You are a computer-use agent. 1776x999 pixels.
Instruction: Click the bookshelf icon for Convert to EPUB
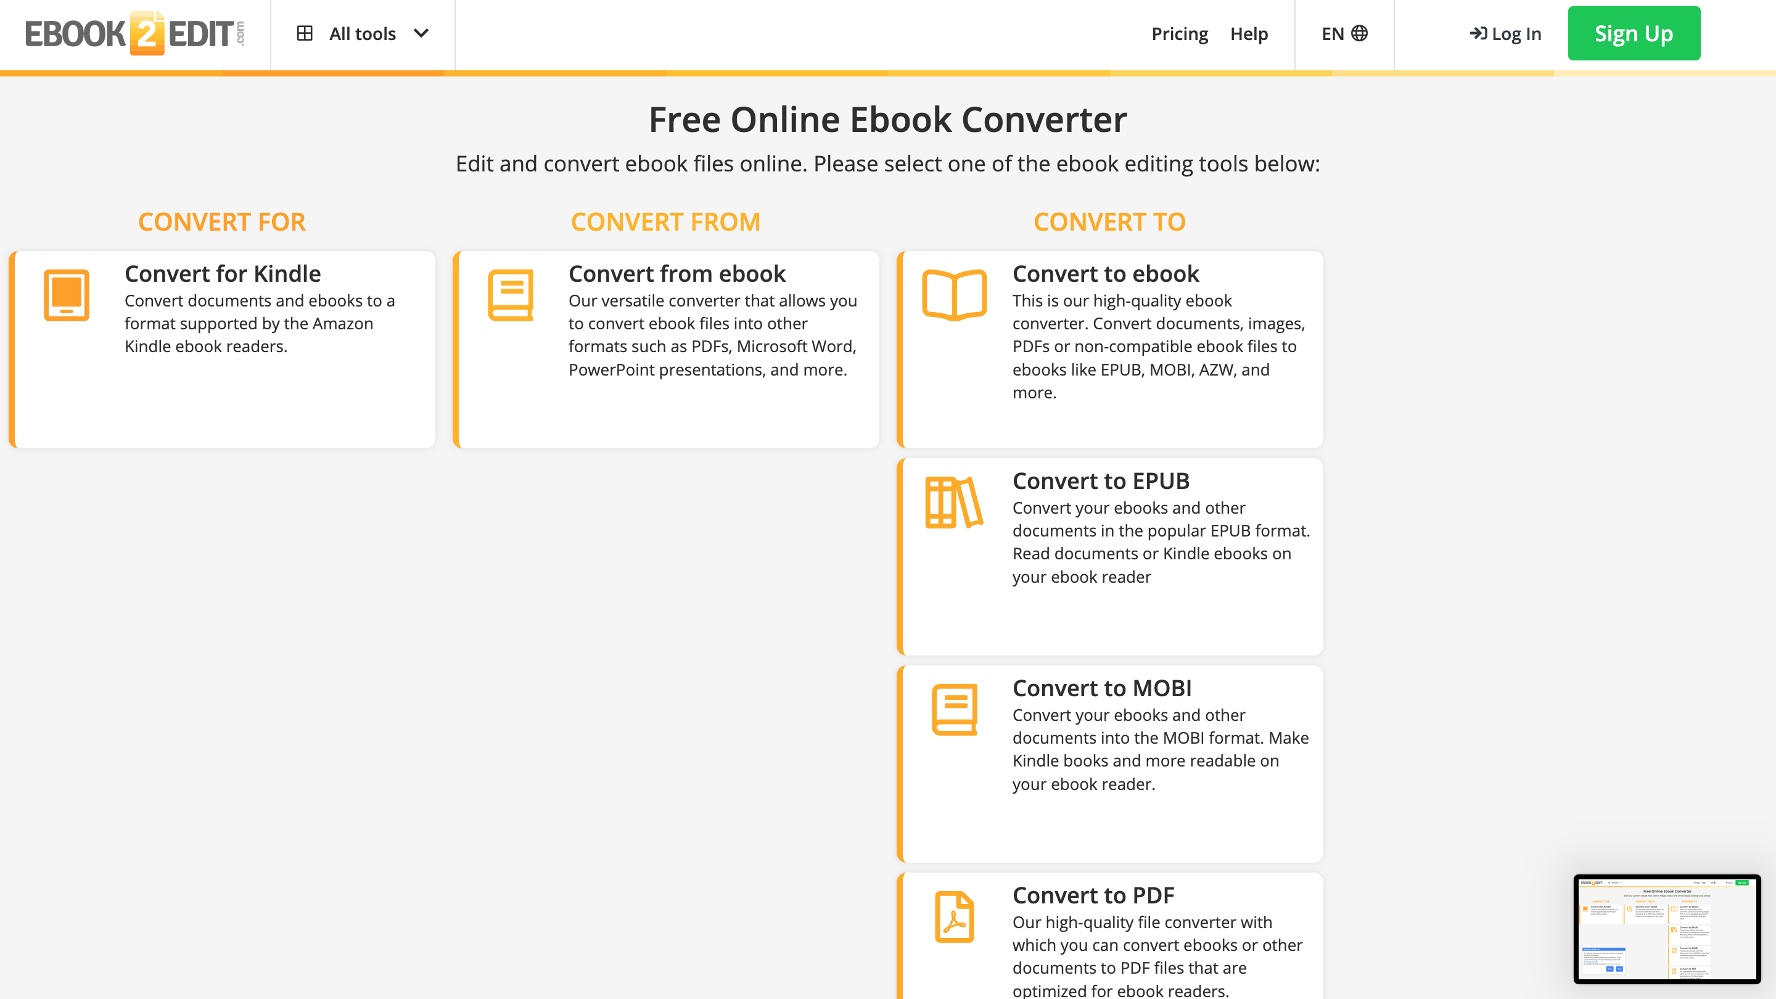(953, 503)
